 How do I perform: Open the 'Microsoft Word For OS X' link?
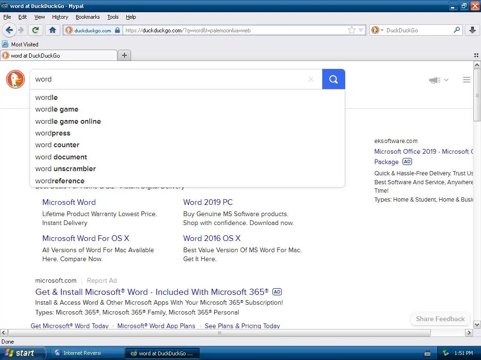point(86,238)
